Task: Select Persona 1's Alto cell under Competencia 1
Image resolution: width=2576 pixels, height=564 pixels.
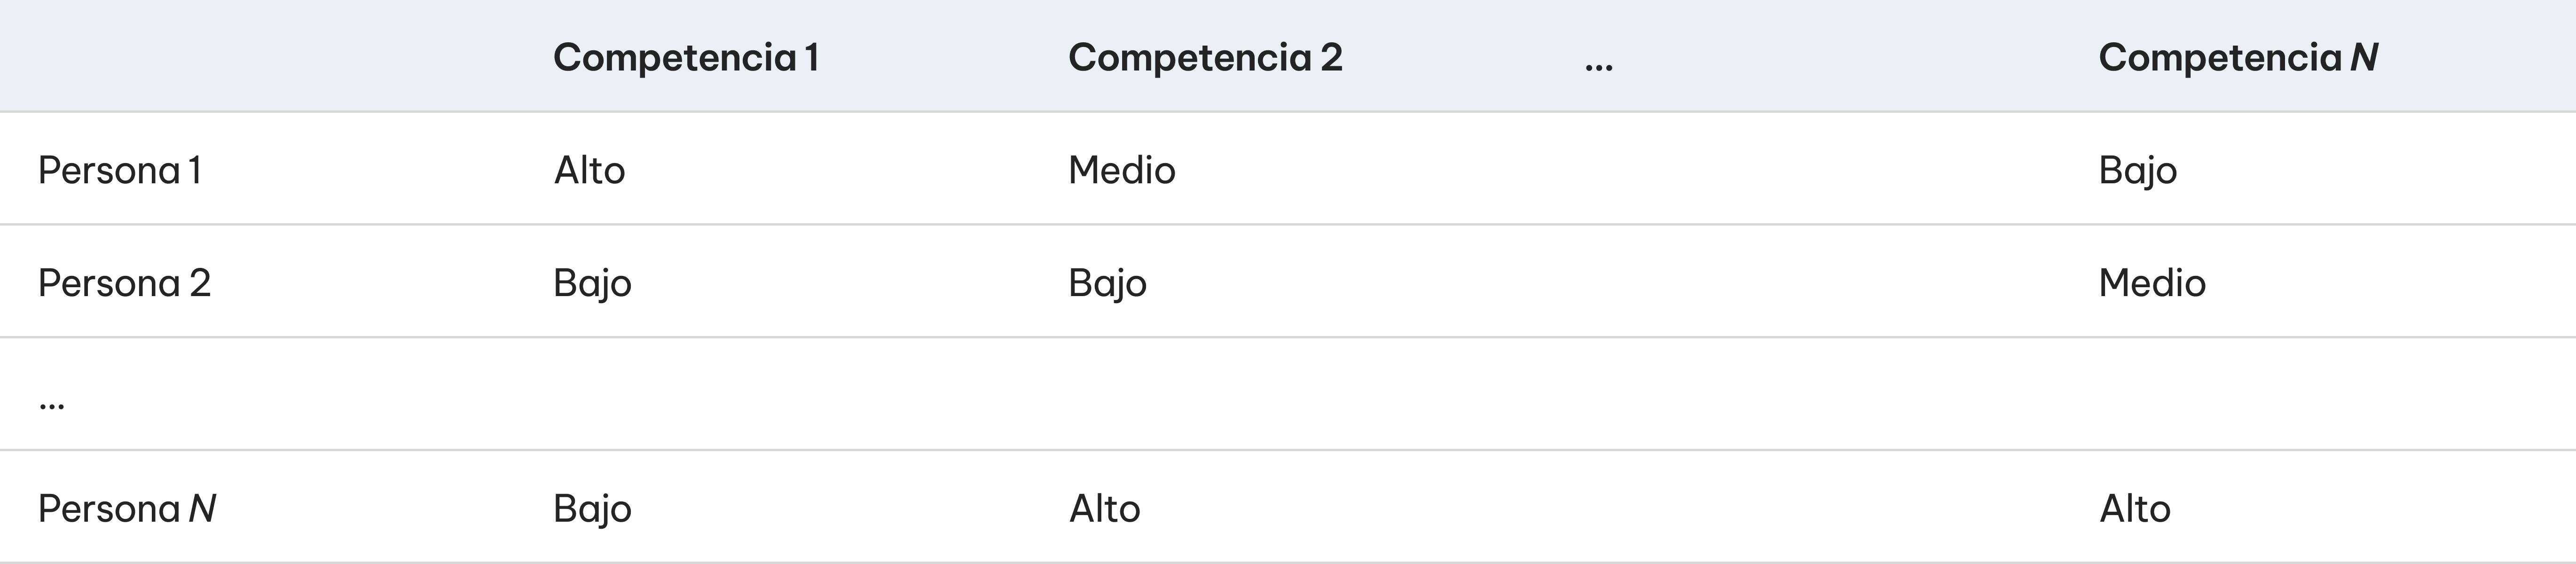Action: (590, 170)
